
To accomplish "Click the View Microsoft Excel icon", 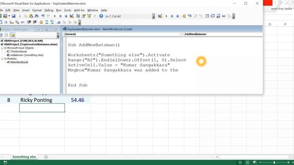I will [0, 16].
